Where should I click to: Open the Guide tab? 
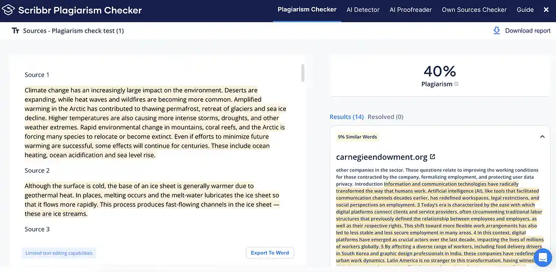525,10
